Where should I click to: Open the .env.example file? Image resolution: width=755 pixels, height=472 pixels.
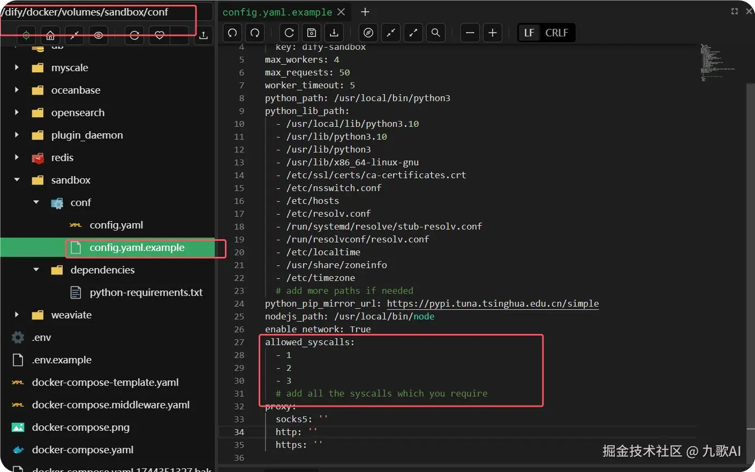pos(62,360)
